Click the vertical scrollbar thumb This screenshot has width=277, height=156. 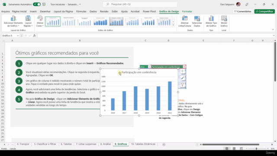point(275,62)
